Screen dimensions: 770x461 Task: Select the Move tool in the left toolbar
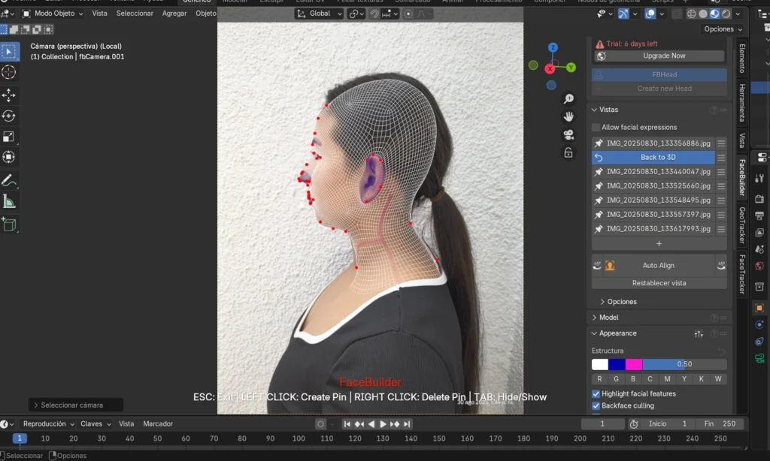[10, 95]
